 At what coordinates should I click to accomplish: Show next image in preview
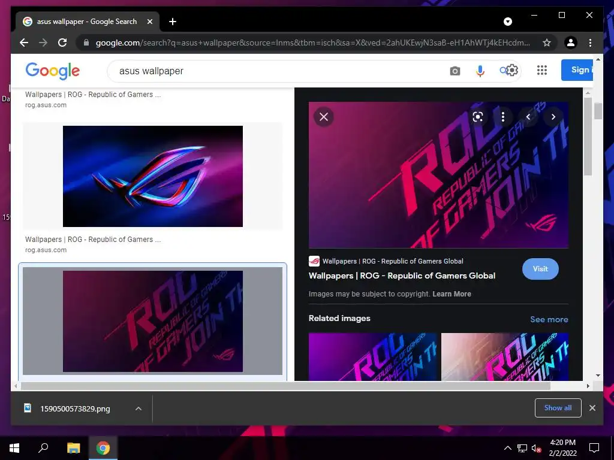point(553,117)
